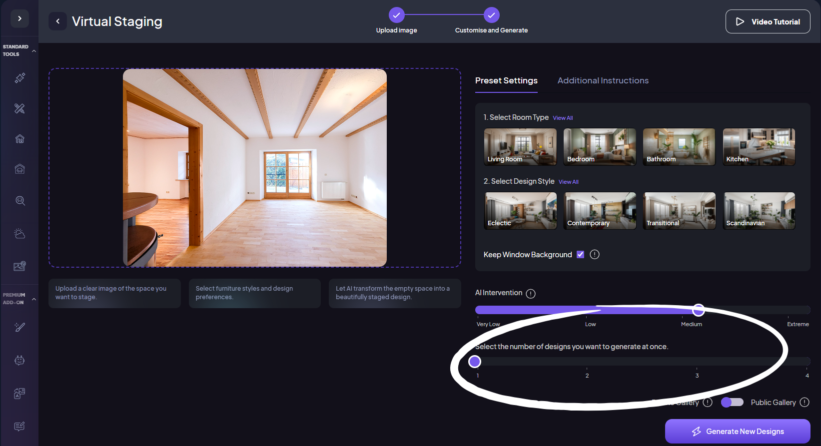Viewport: 821px width, 446px height.
Task: Open the crossed pencil and ruler tool
Action: (x=19, y=108)
